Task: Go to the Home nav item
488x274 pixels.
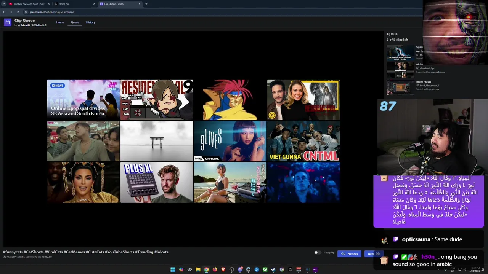Action: point(60,22)
